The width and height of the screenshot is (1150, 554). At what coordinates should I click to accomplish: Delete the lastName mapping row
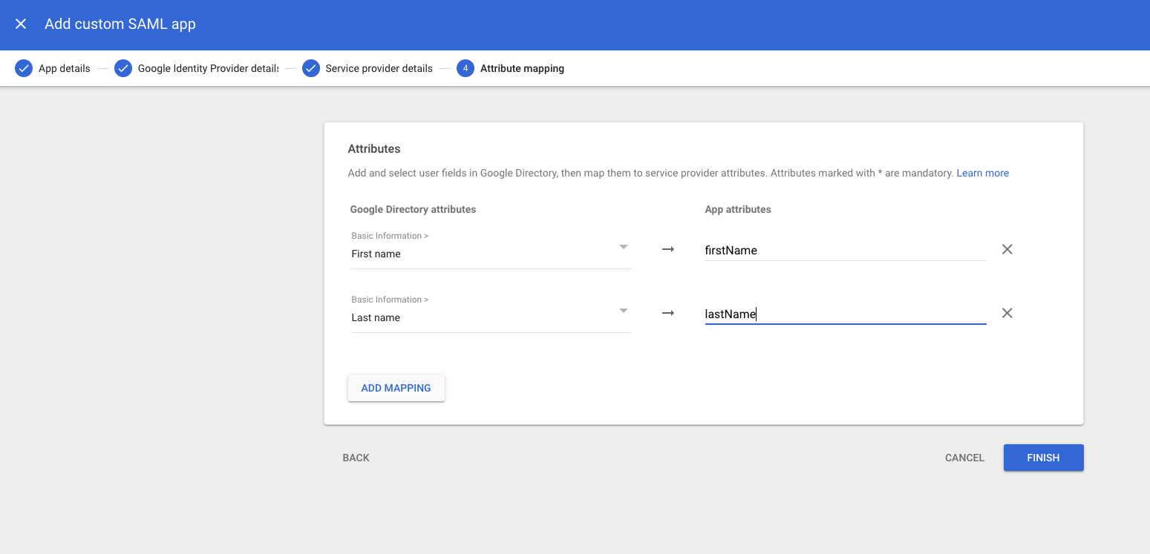(x=1007, y=313)
